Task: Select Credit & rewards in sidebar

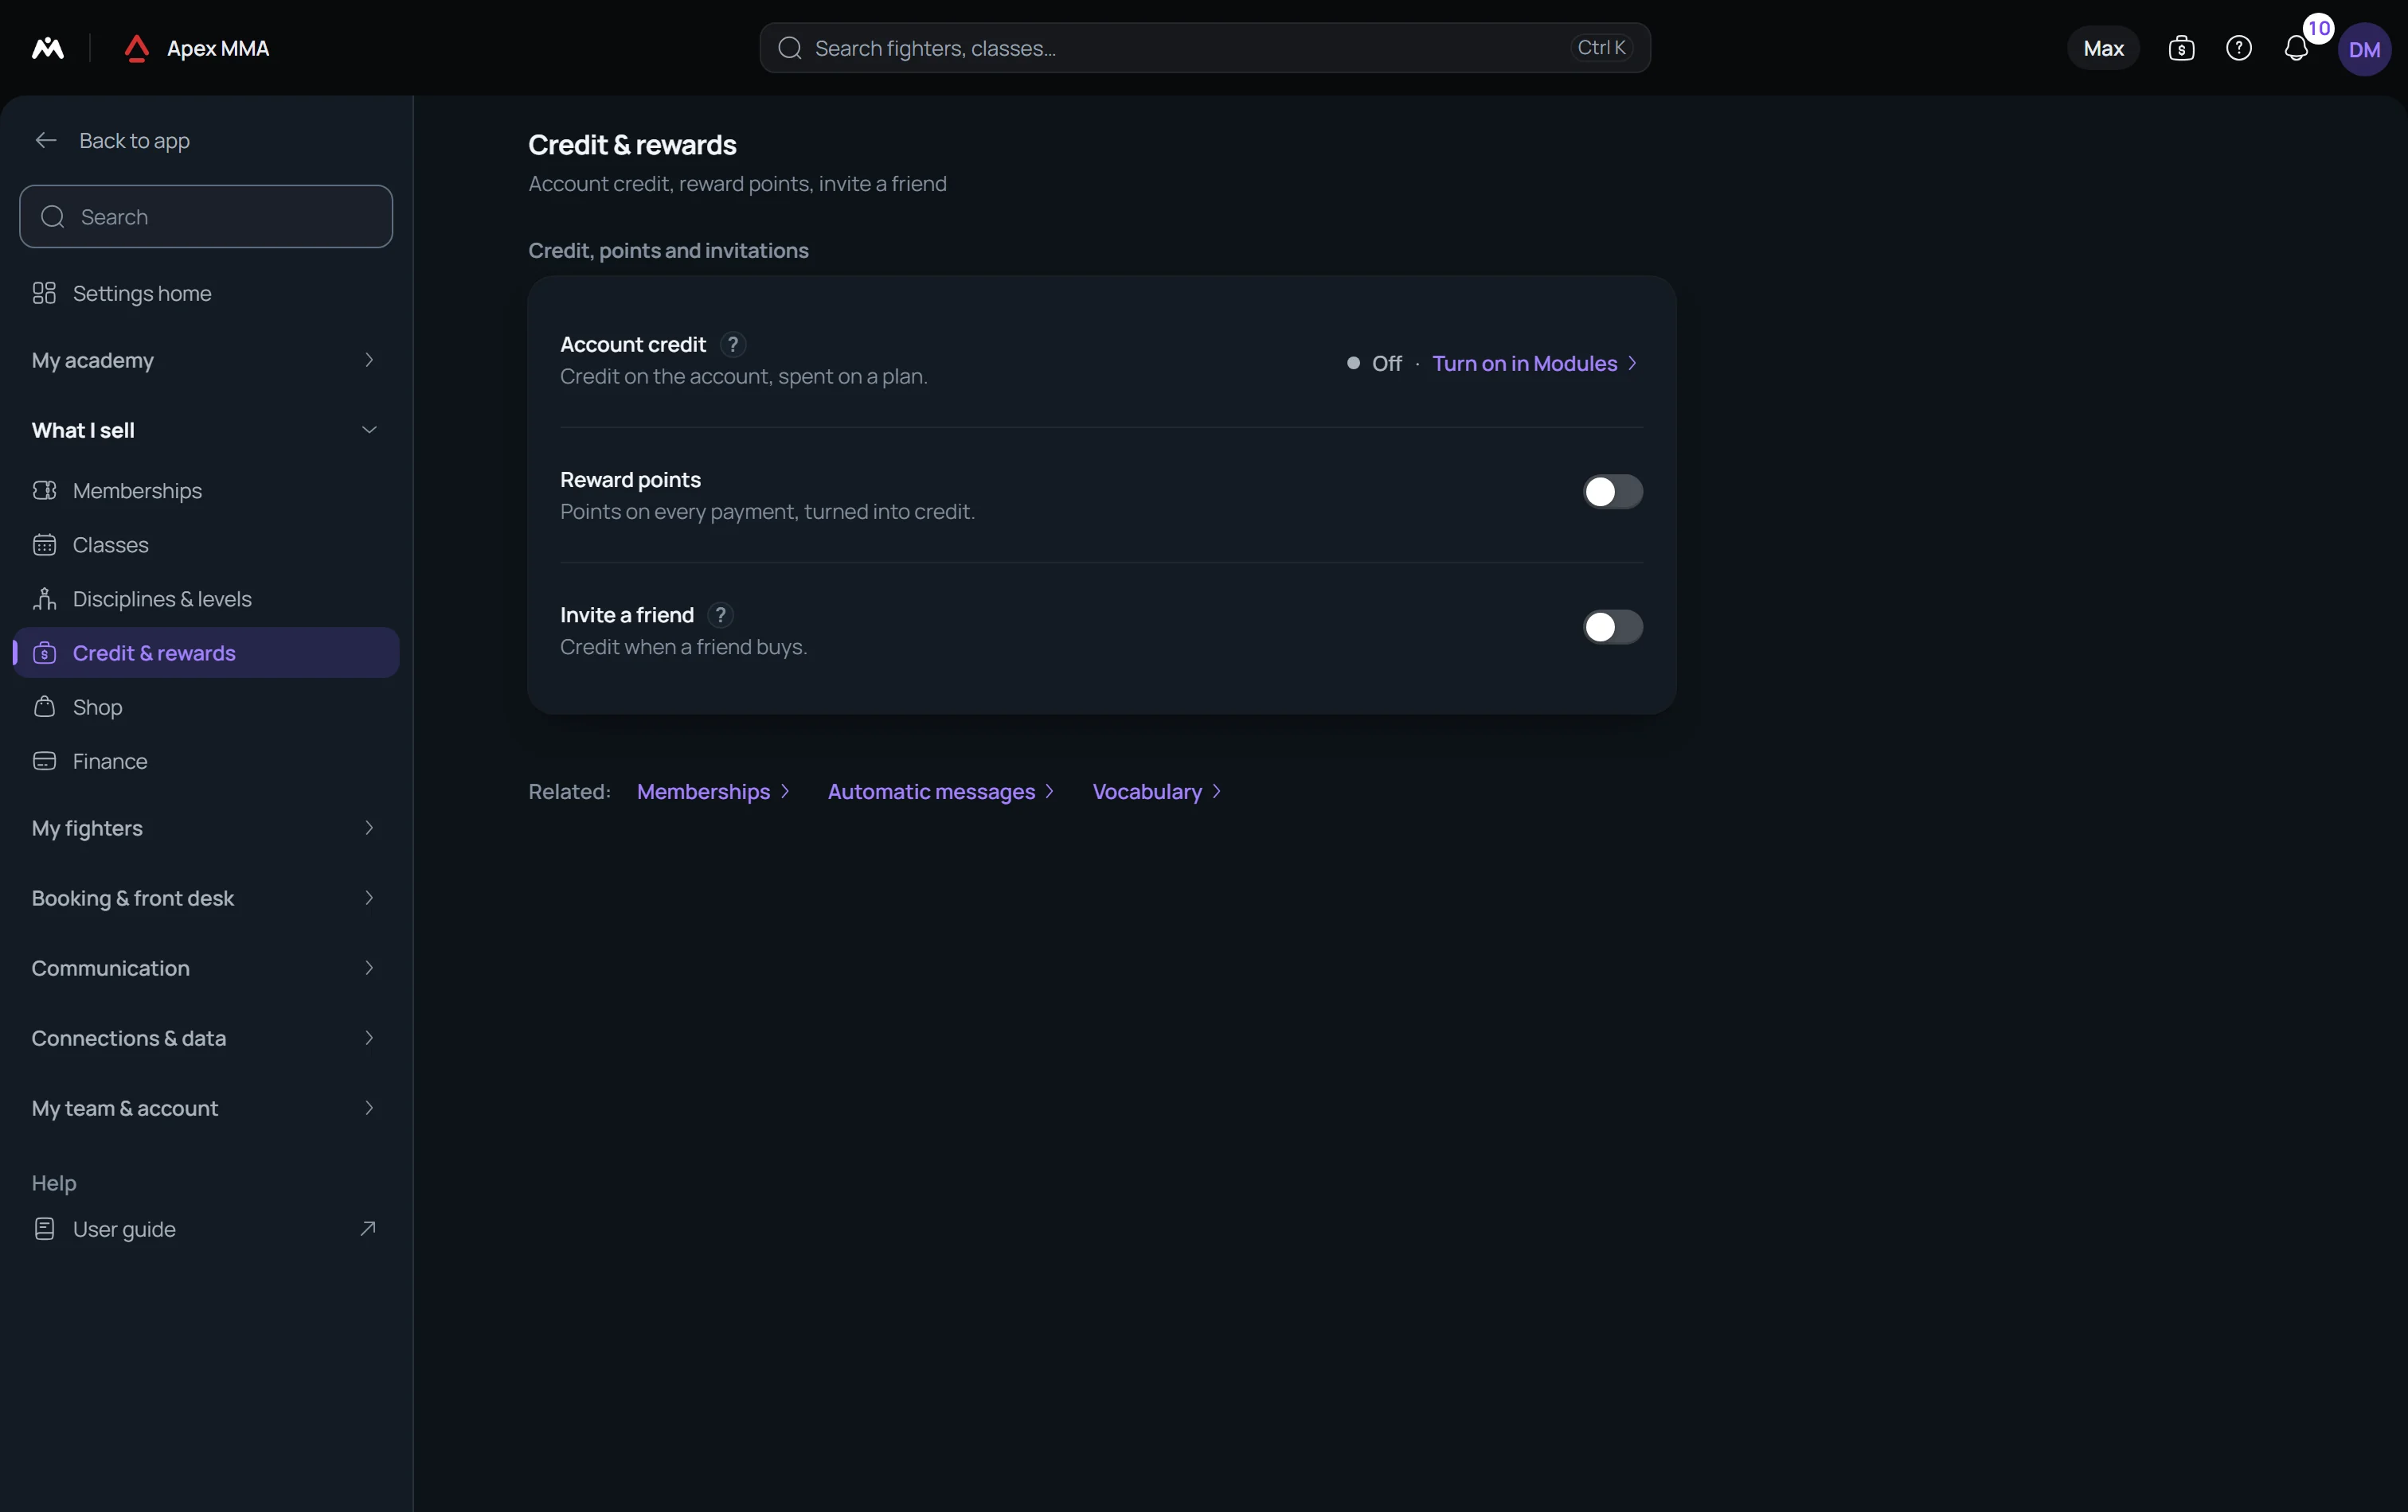Action: (206, 653)
